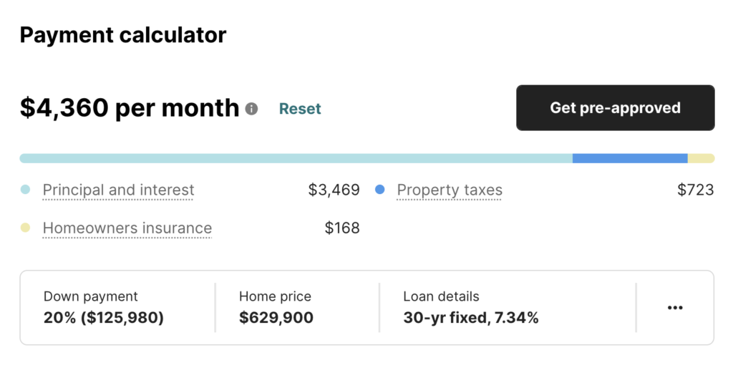Expand the Loan details 30-yr fixed section
The height and width of the screenshot is (373, 733).
(508, 308)
